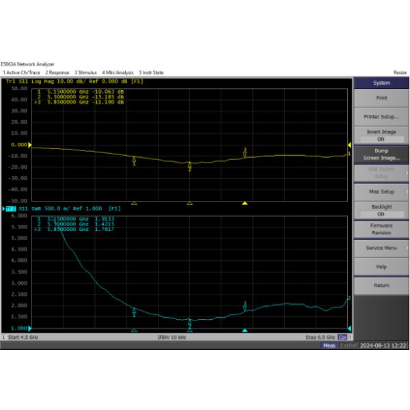Click the filled yellow marker 3 triangle on the axis

point(245,203)
